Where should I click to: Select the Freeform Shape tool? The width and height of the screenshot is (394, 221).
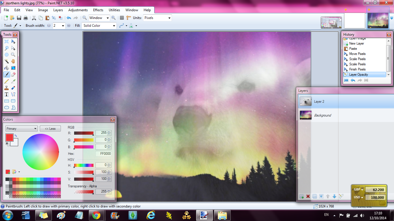click(x=13, y=108)
